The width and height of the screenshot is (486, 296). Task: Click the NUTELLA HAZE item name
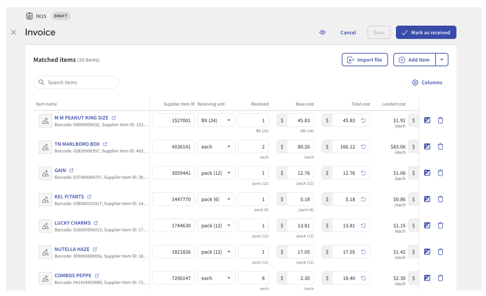click(72, 249)
